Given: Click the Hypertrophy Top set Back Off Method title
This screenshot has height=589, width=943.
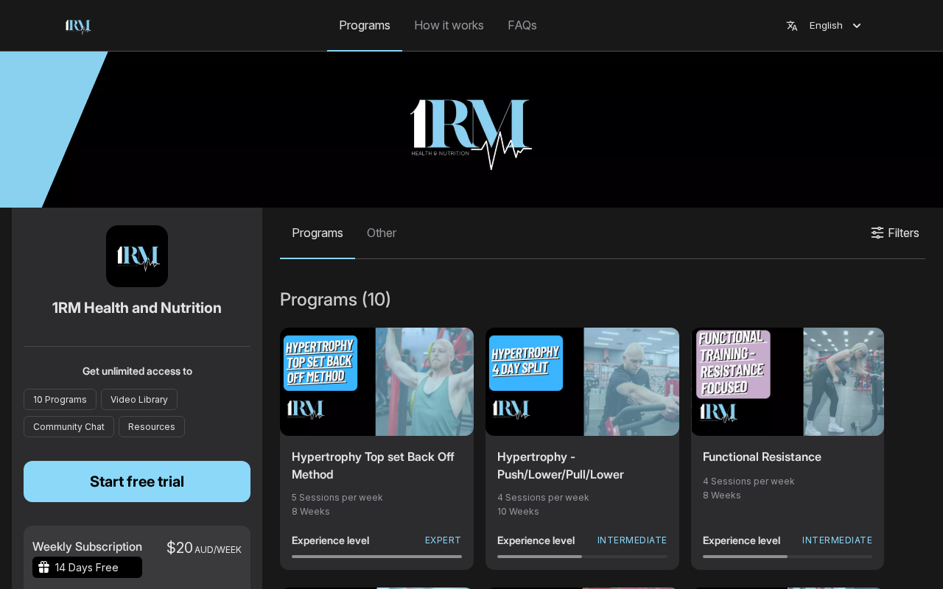Looking at the screenshot, I should 373,465.
